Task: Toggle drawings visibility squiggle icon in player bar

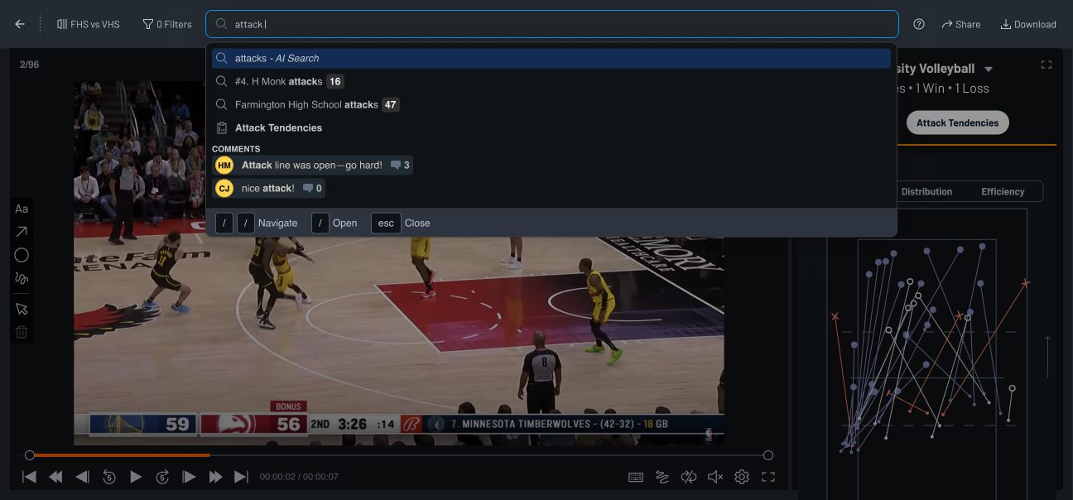Action: (662, 477)
